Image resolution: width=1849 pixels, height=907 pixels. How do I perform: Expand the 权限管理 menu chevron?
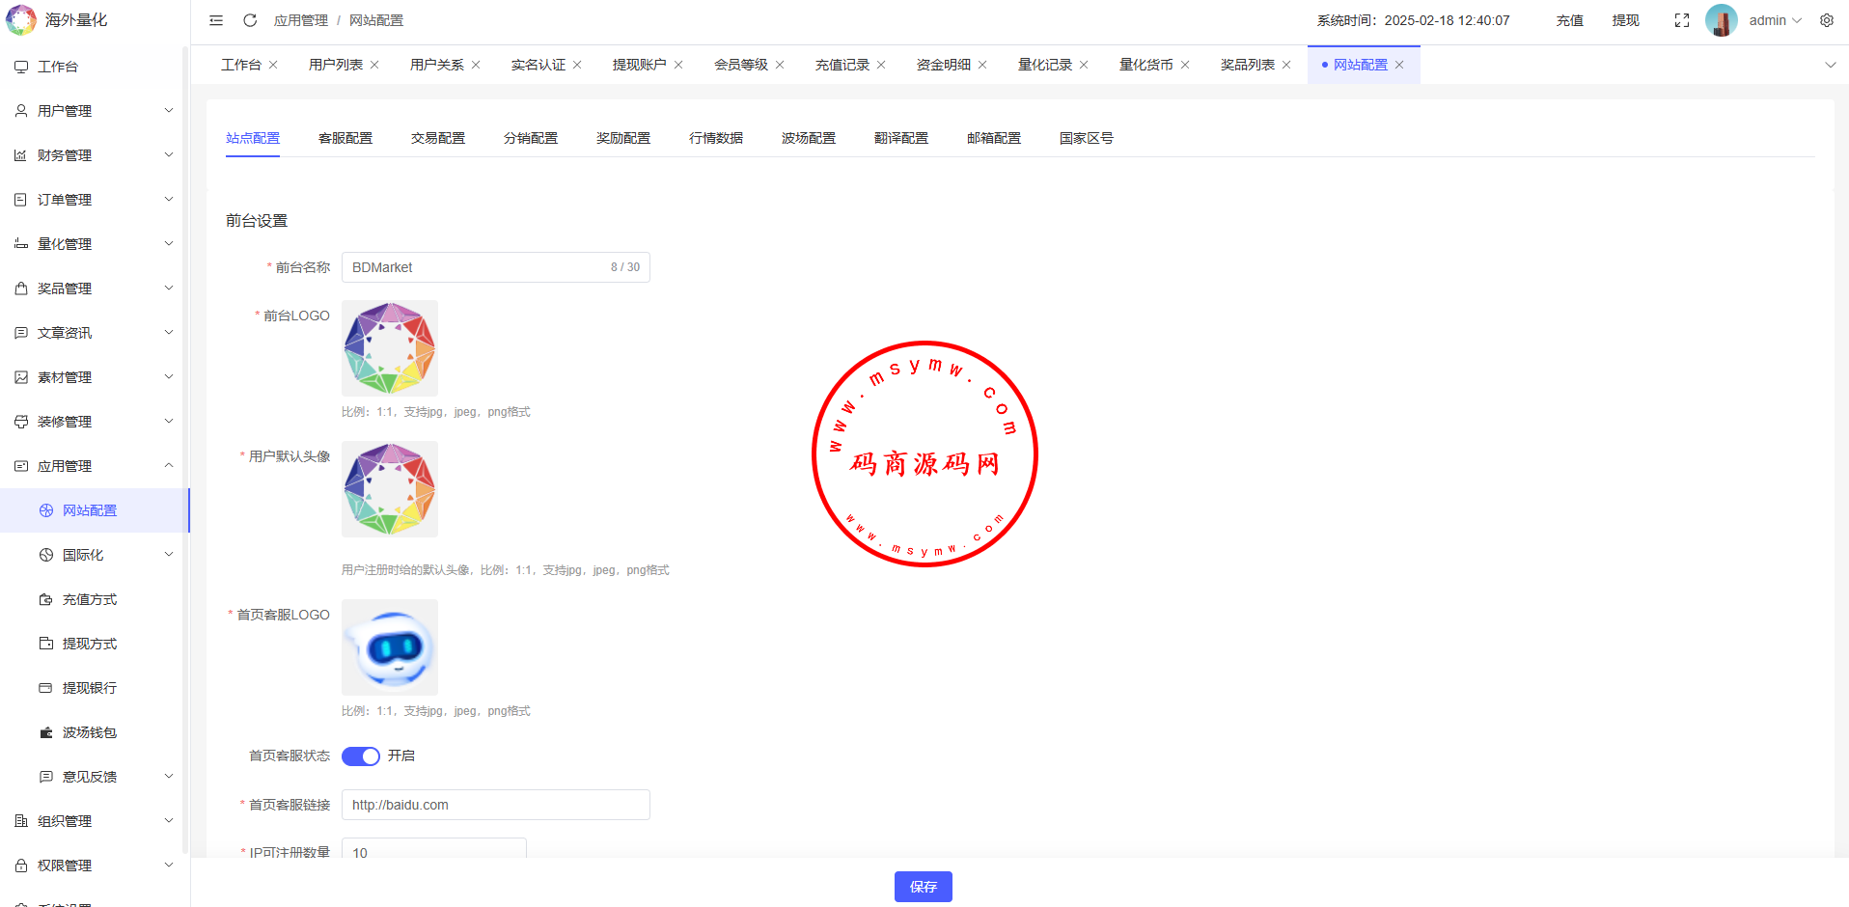coord(169,866)
